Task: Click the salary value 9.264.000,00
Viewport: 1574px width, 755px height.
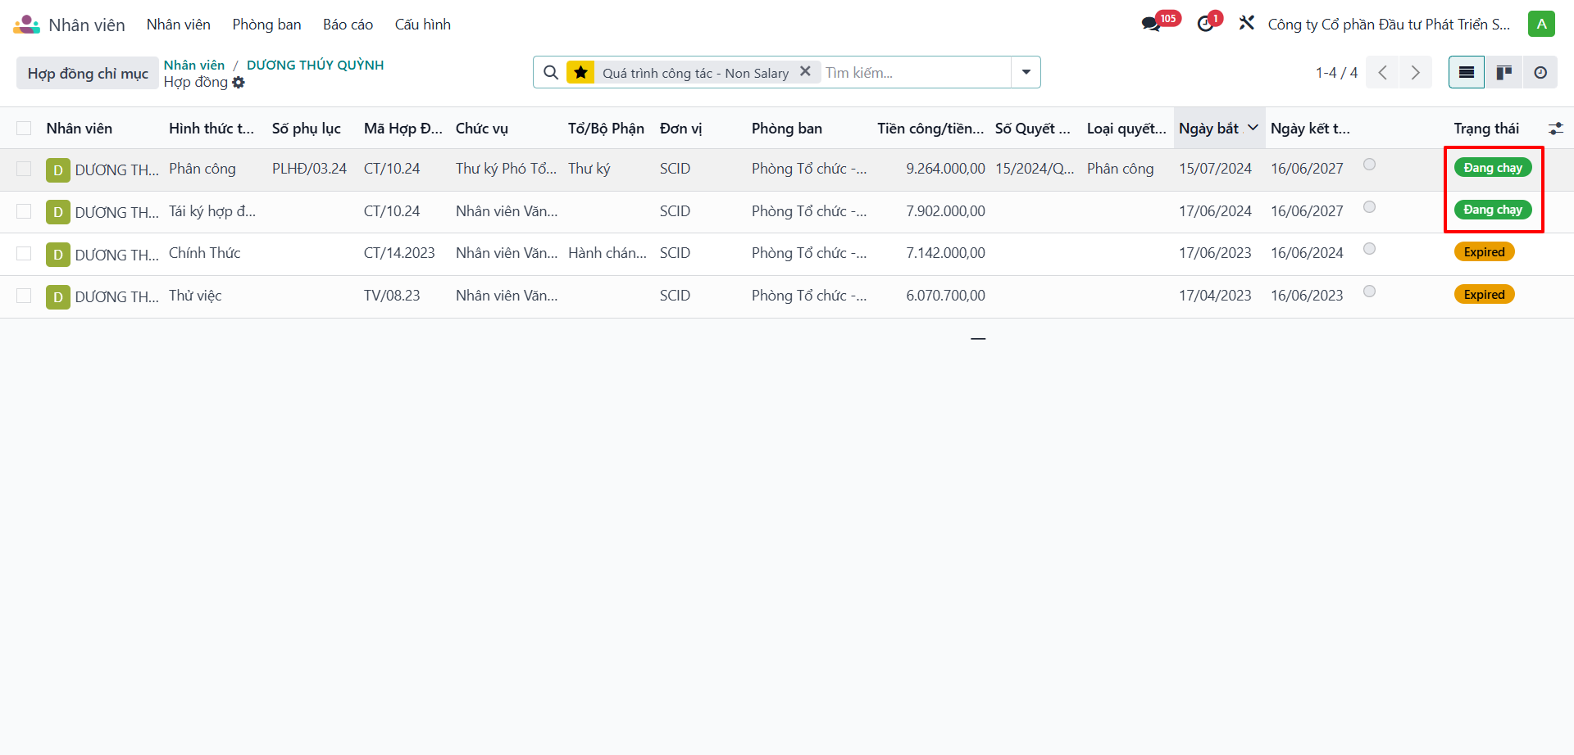Action: 945,169
